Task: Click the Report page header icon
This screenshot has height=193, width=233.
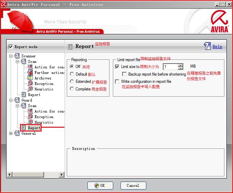Action: [70, 47]
